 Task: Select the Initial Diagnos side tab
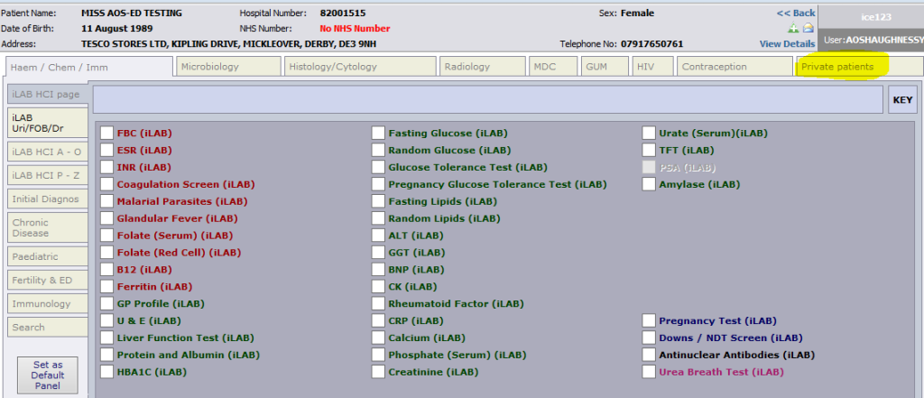pyautogui.click(x=48, y=199)
